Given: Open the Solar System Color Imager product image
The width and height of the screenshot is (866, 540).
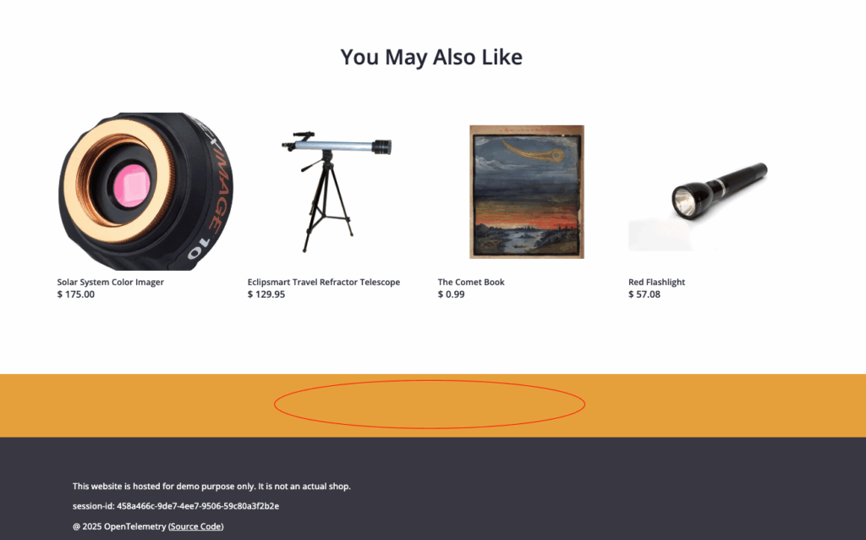Looking at the screenshot, I should click(145, 191).
